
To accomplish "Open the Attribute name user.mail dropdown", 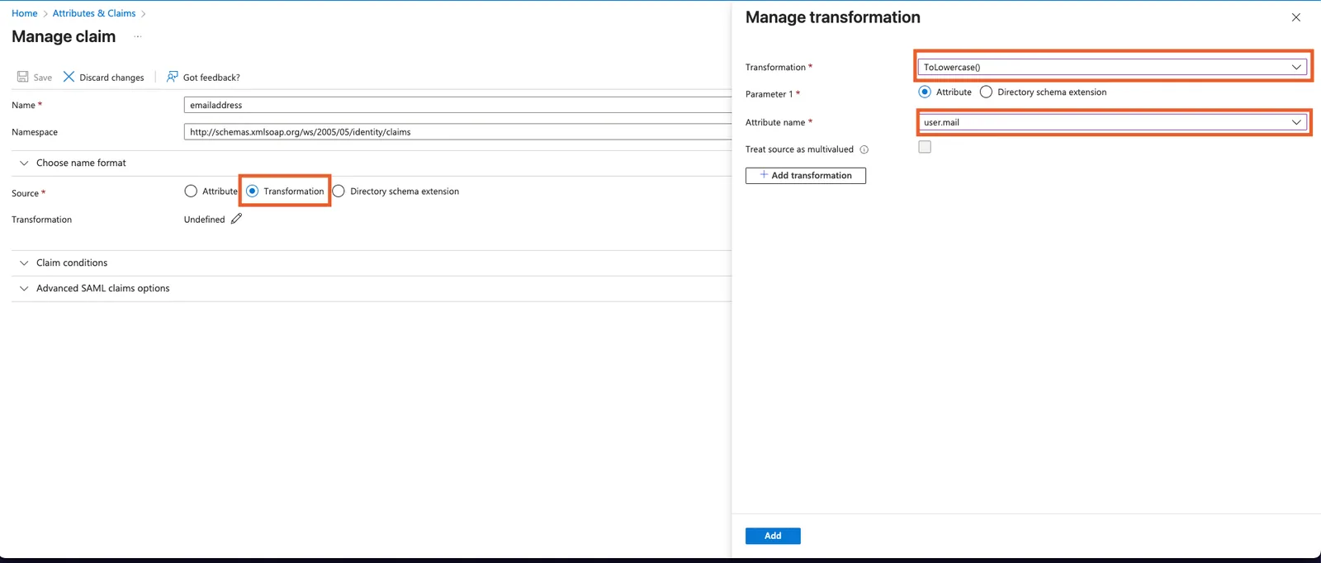I will click(1112, 122).
